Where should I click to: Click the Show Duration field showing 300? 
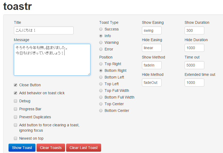(194, 30)
